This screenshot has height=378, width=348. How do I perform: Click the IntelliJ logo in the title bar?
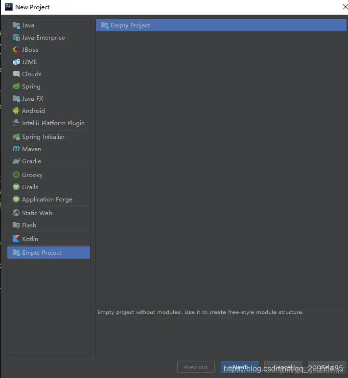point(9,7)
